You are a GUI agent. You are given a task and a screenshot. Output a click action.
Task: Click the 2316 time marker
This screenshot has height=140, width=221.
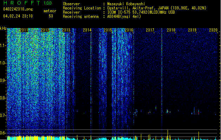pyautogui.click(x=129, y=30)
